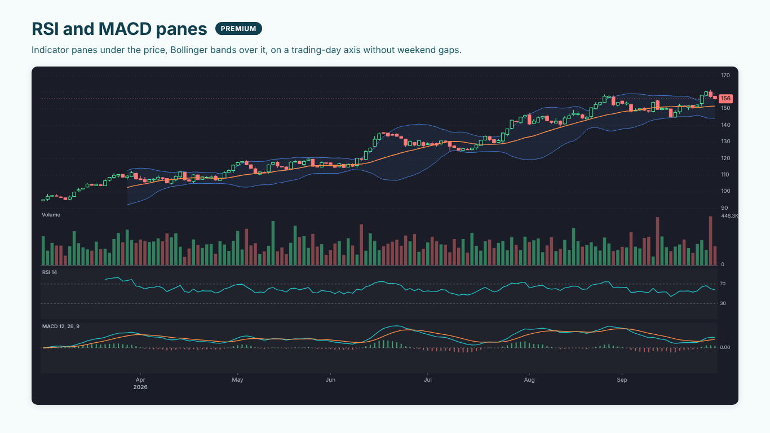Click the Aug time axis label
770x433 pixels.
(529, 380)
